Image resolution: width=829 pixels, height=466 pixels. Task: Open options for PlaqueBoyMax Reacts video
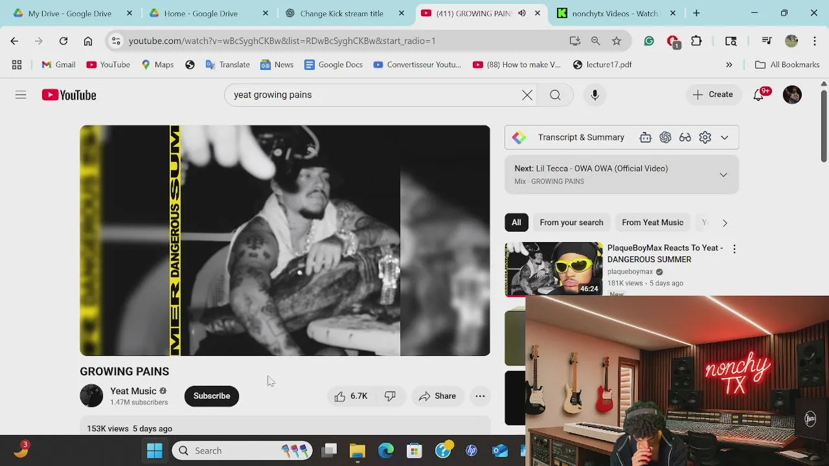734,249
